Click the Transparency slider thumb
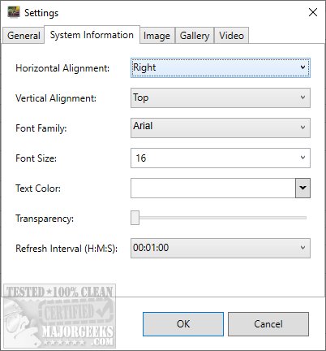This screenshot has width=326, height=351. 135,218
